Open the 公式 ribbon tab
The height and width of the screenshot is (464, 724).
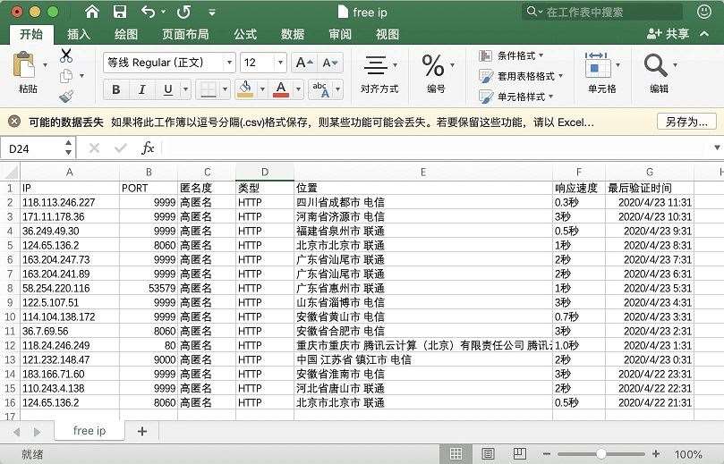pyautogui.click(x=244, y=34)
